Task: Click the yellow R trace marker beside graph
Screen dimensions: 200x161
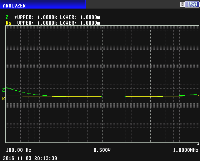Action: [4, 99]
